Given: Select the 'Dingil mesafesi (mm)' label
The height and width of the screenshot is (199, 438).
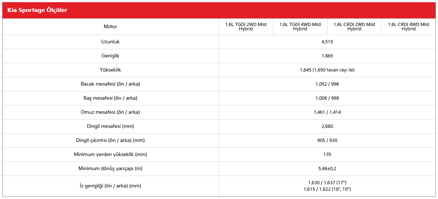Looking at the screenshot, I should [x=110, y=126].
